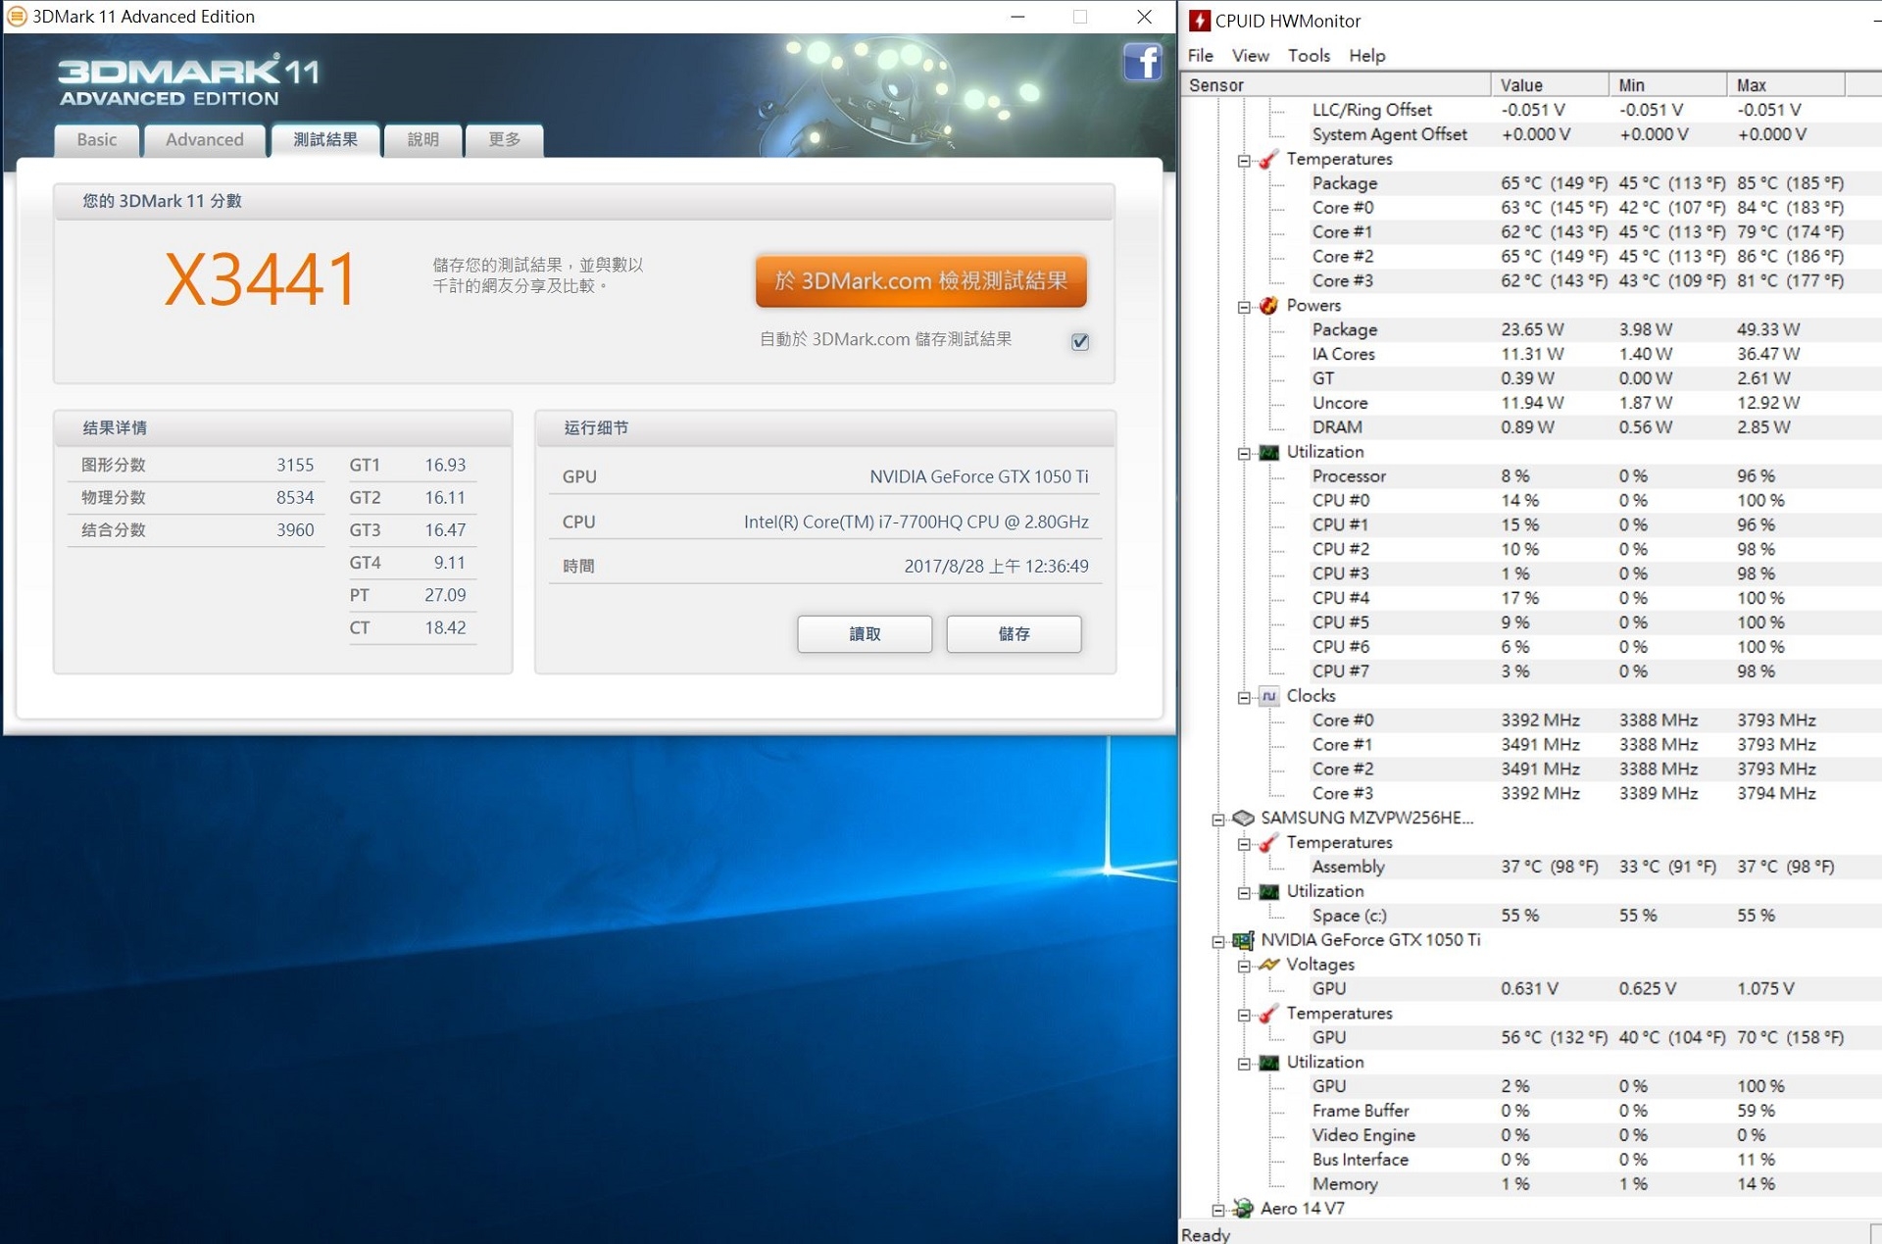Viewport: 1882px width, 1244px height.
Task: Click the Sensor column header
Action: click(x=1335, y=85)
